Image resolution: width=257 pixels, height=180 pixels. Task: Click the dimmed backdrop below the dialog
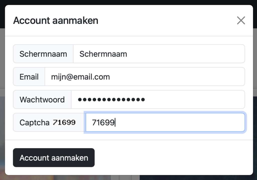[x=128, y=177]
